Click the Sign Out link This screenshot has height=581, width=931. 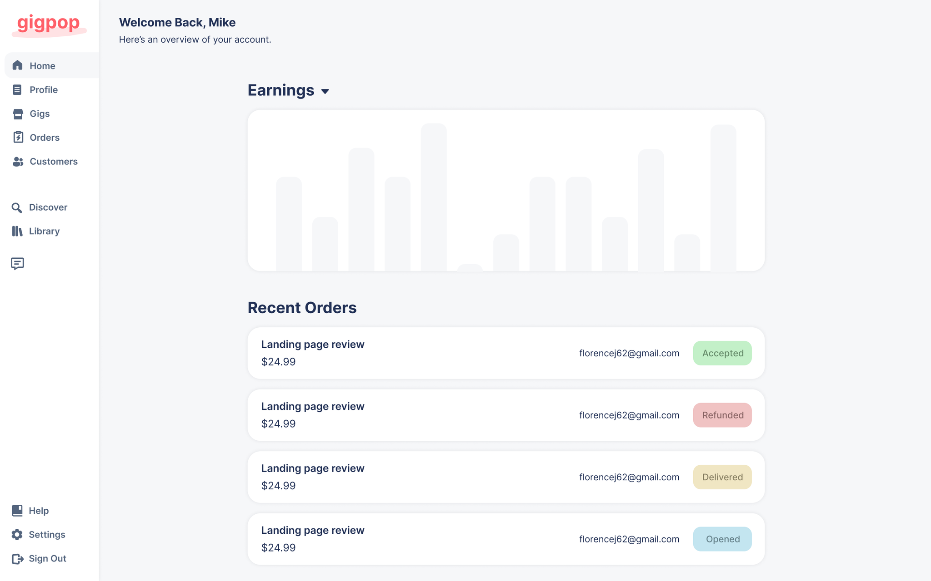[48, 558]
